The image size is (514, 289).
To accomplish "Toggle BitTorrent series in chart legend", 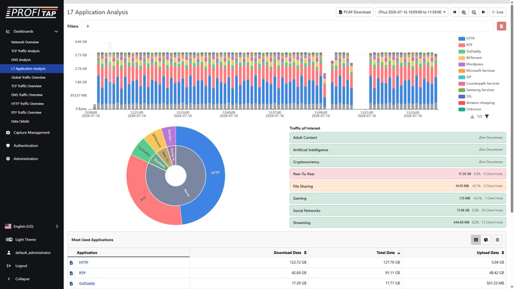I will pos(470,58).
